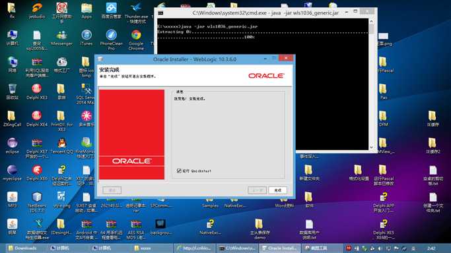Image resolution: width=451 pixels, height=253 pixels.
Task: Select the 回收站 (Recycle Bin) desktop icon
Action: 12,92
